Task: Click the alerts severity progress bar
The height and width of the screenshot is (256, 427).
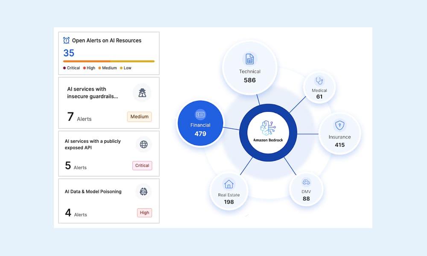Action: [108, 61]
